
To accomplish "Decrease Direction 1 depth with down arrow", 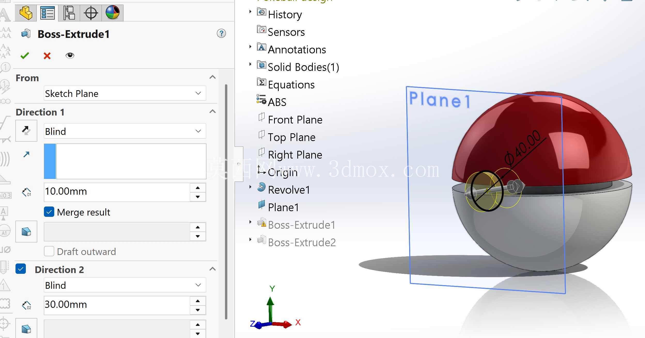I will (x=198, y=197).
